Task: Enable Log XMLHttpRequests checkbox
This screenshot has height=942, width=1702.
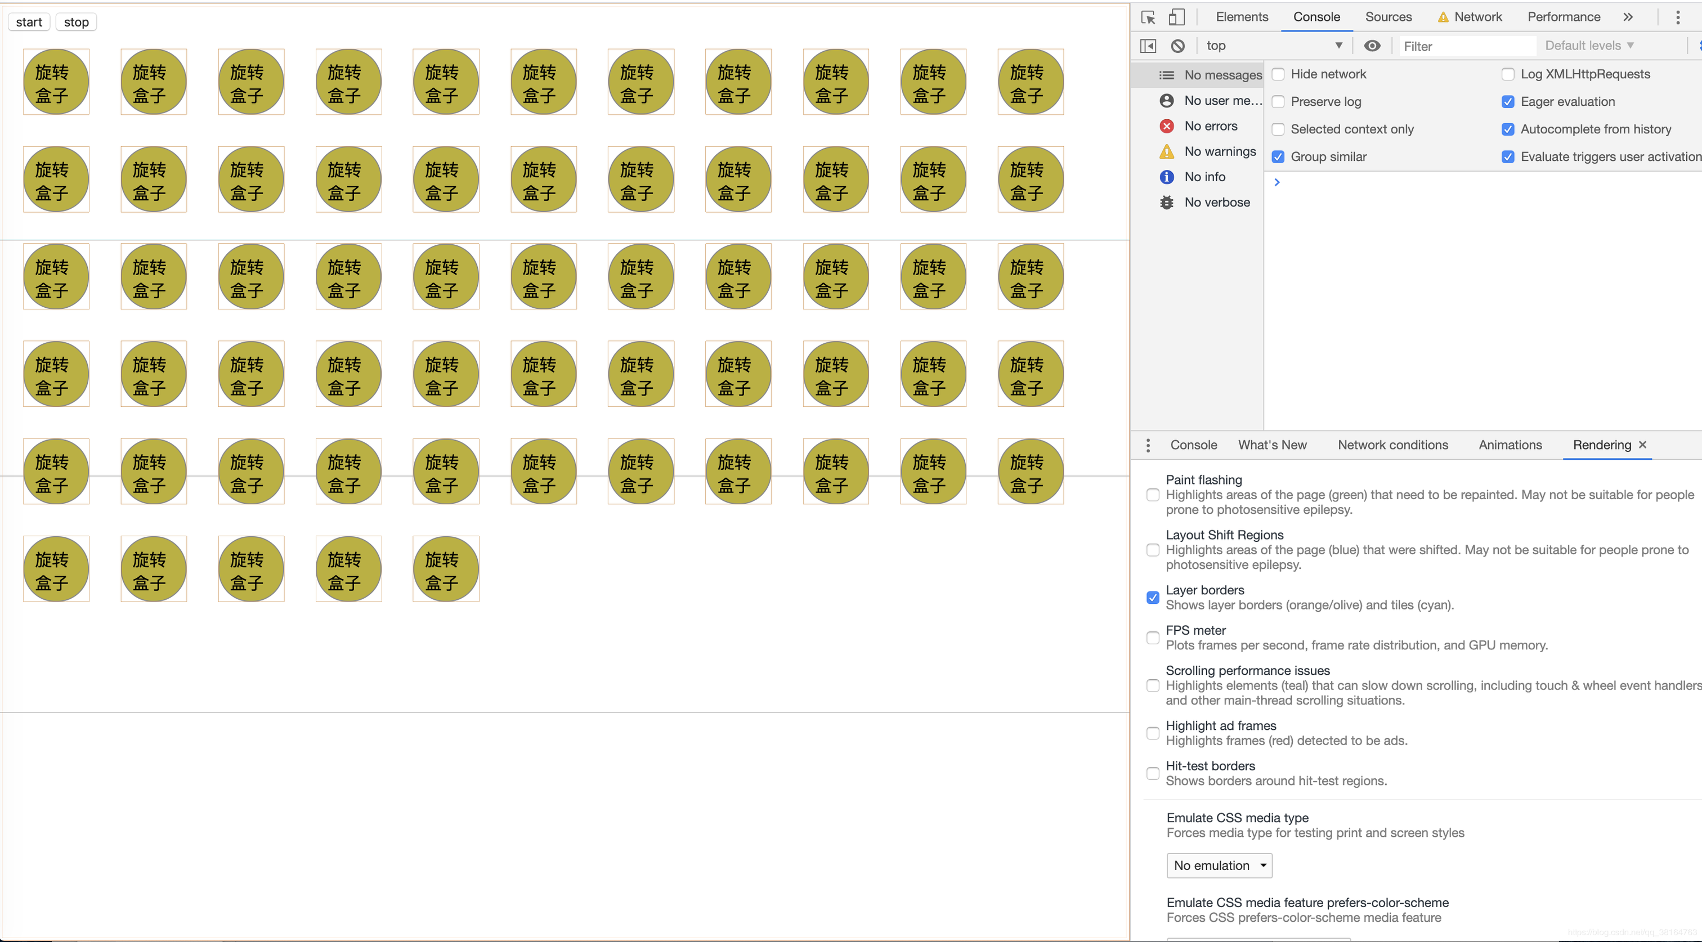Action: point(1508,75)
